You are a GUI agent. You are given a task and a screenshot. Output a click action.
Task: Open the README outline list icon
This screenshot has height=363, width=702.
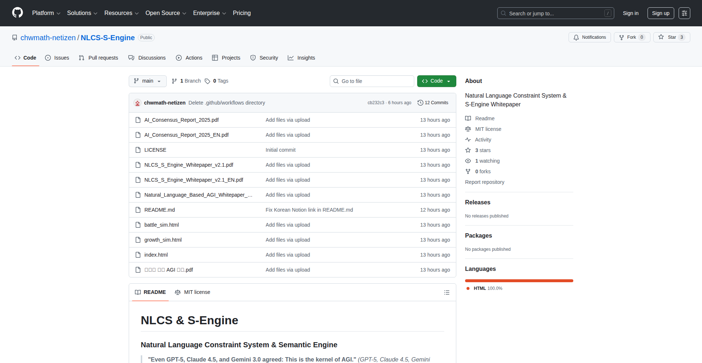(446, 292)
